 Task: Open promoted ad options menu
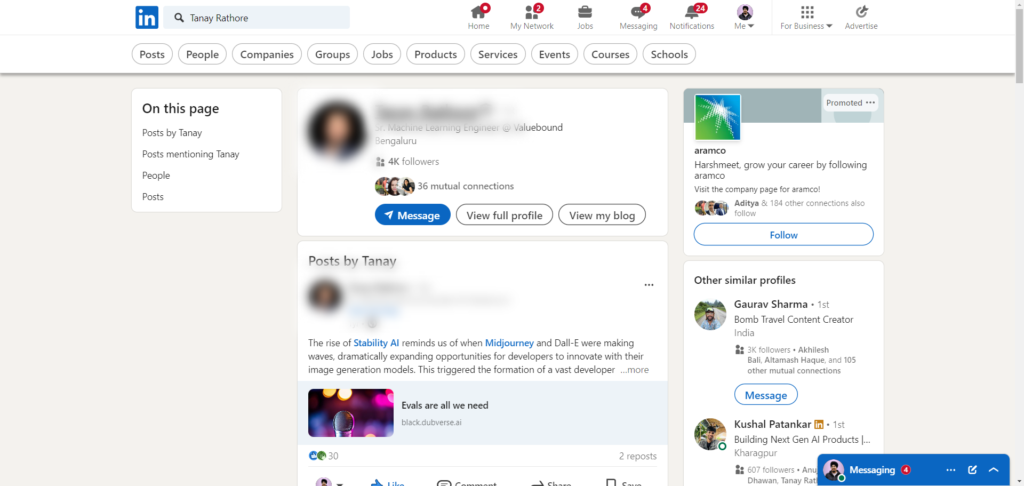(870, 102)
